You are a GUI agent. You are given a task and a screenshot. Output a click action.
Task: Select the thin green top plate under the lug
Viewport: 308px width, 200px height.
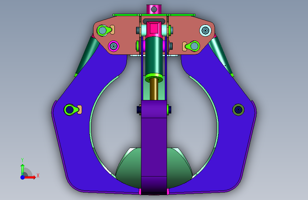pos(154,15)
